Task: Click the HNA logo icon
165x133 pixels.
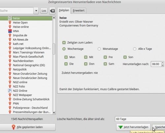Action: (x=10, y=31)
